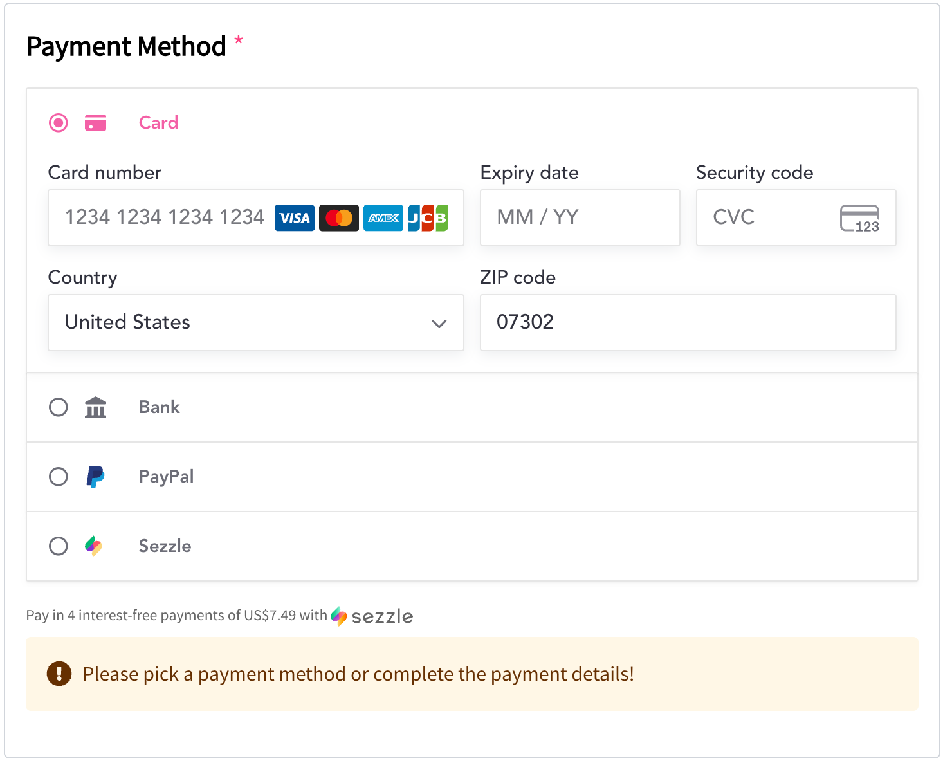This screenshot has width=943, height=763.
Task: Click the bank building icon
Action: [96, 407]
